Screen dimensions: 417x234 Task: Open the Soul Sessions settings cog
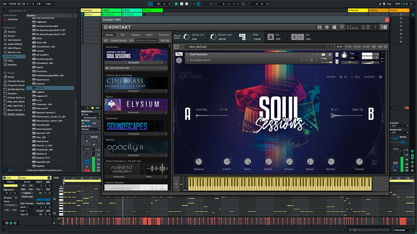(380, 77)
